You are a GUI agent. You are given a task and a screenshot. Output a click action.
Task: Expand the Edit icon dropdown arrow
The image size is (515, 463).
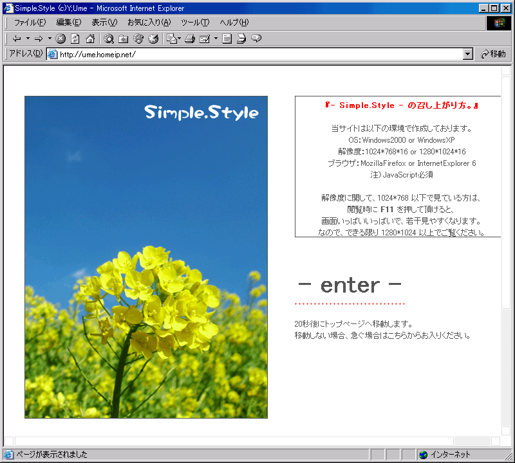click(216, 39)
